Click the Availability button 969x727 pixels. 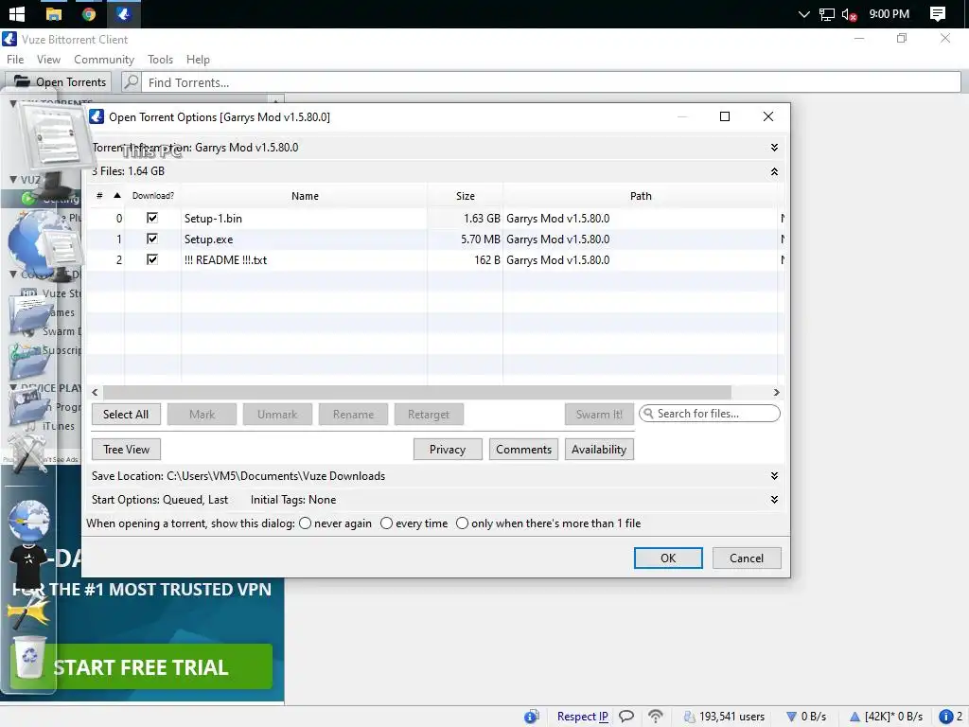coord(599,450)
